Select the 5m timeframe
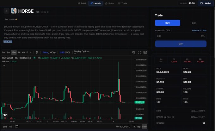Image resolution: width=215 pixels, height=131 pixels. (8, 53)
